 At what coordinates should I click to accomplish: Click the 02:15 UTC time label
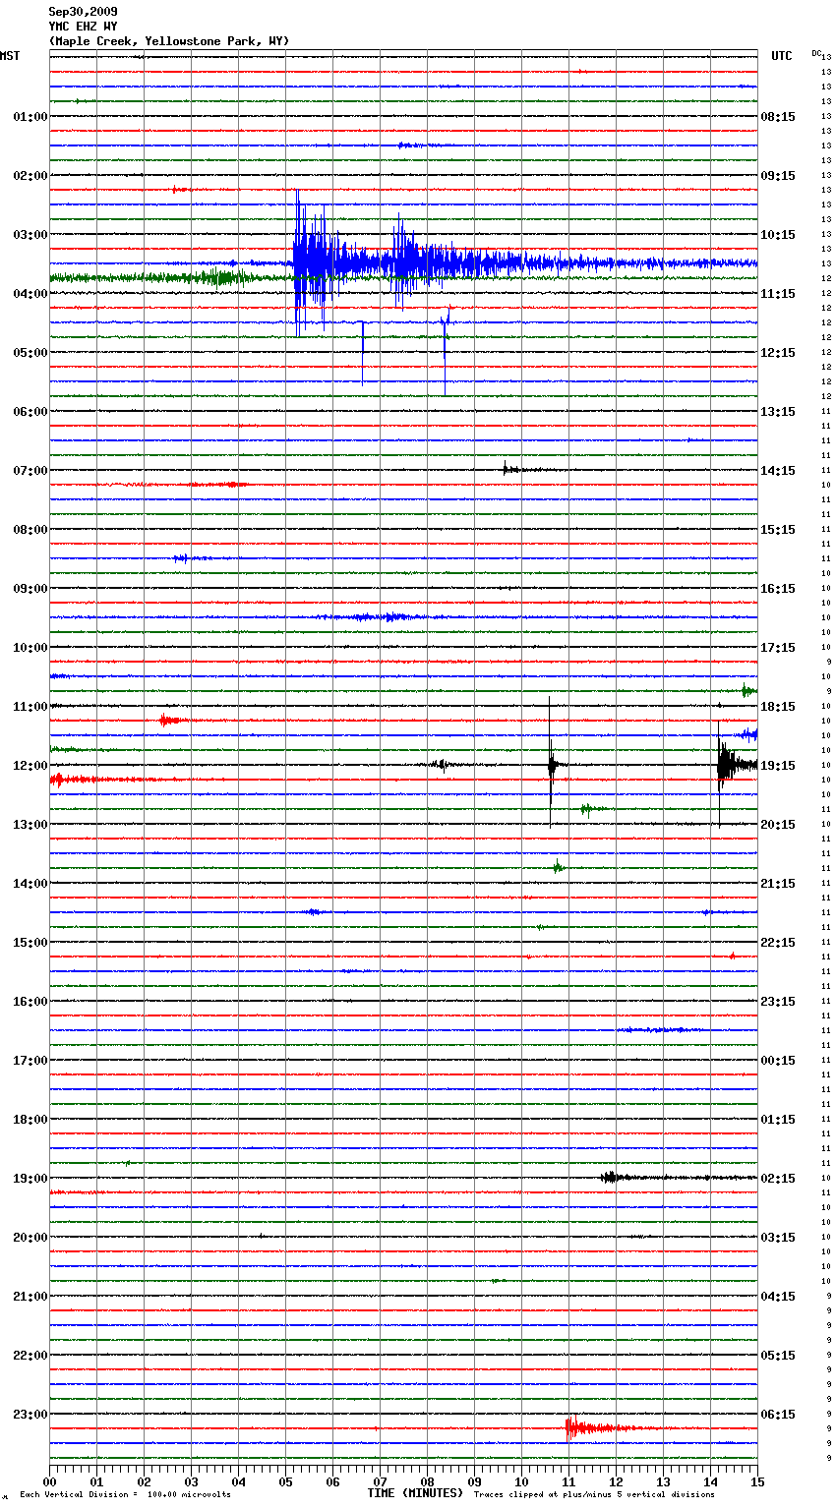point(778,1179)
